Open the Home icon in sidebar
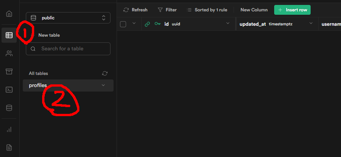The height and width of the screenshot is (157, 341). [9, 14]
